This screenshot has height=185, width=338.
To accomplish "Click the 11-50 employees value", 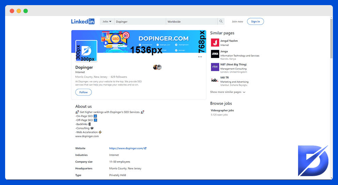I will (x=119, y=162).
